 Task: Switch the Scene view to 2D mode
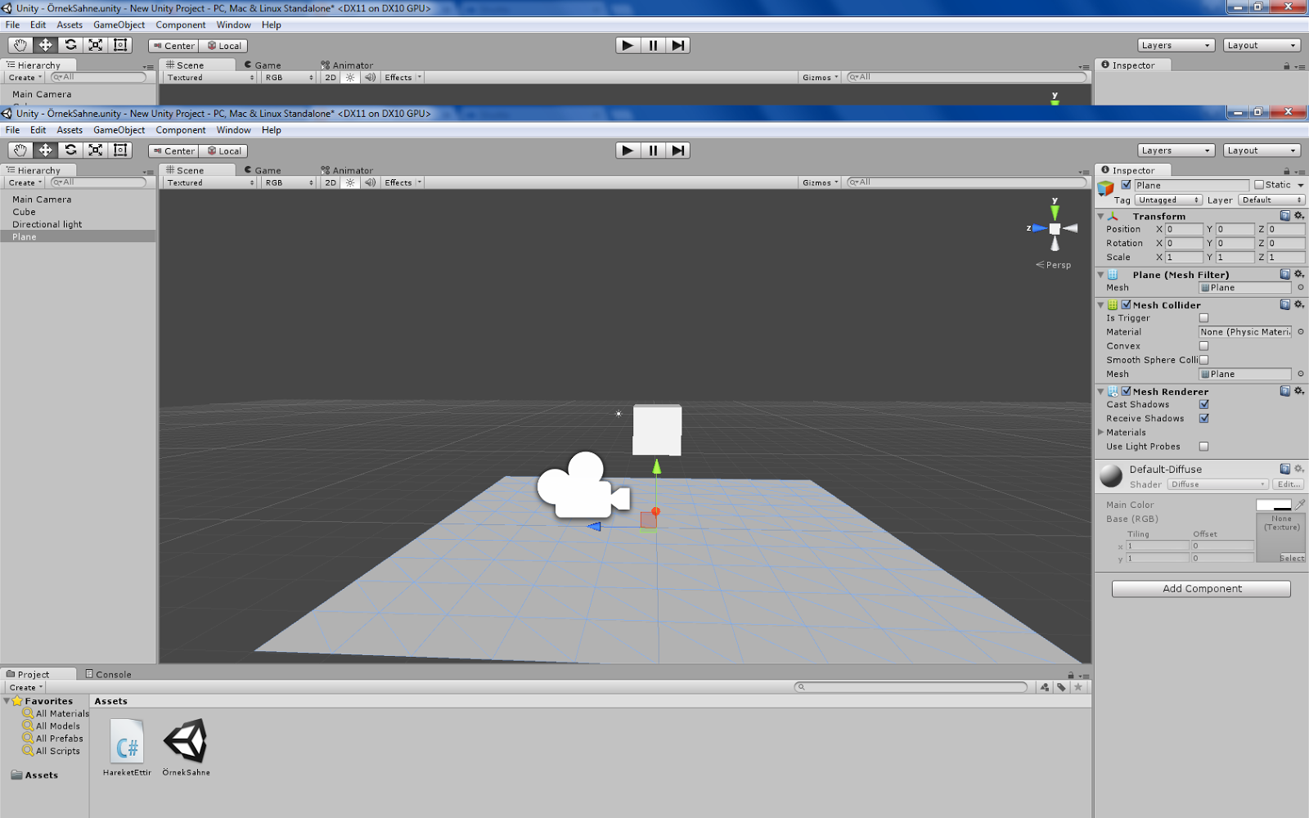click(x=329, y=182)
